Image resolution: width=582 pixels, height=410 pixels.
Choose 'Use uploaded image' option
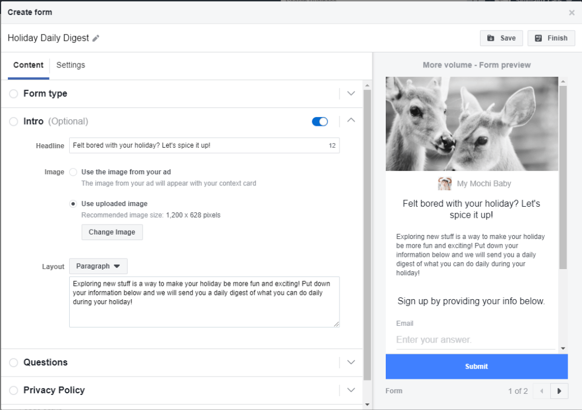click(x=73, y=204)
